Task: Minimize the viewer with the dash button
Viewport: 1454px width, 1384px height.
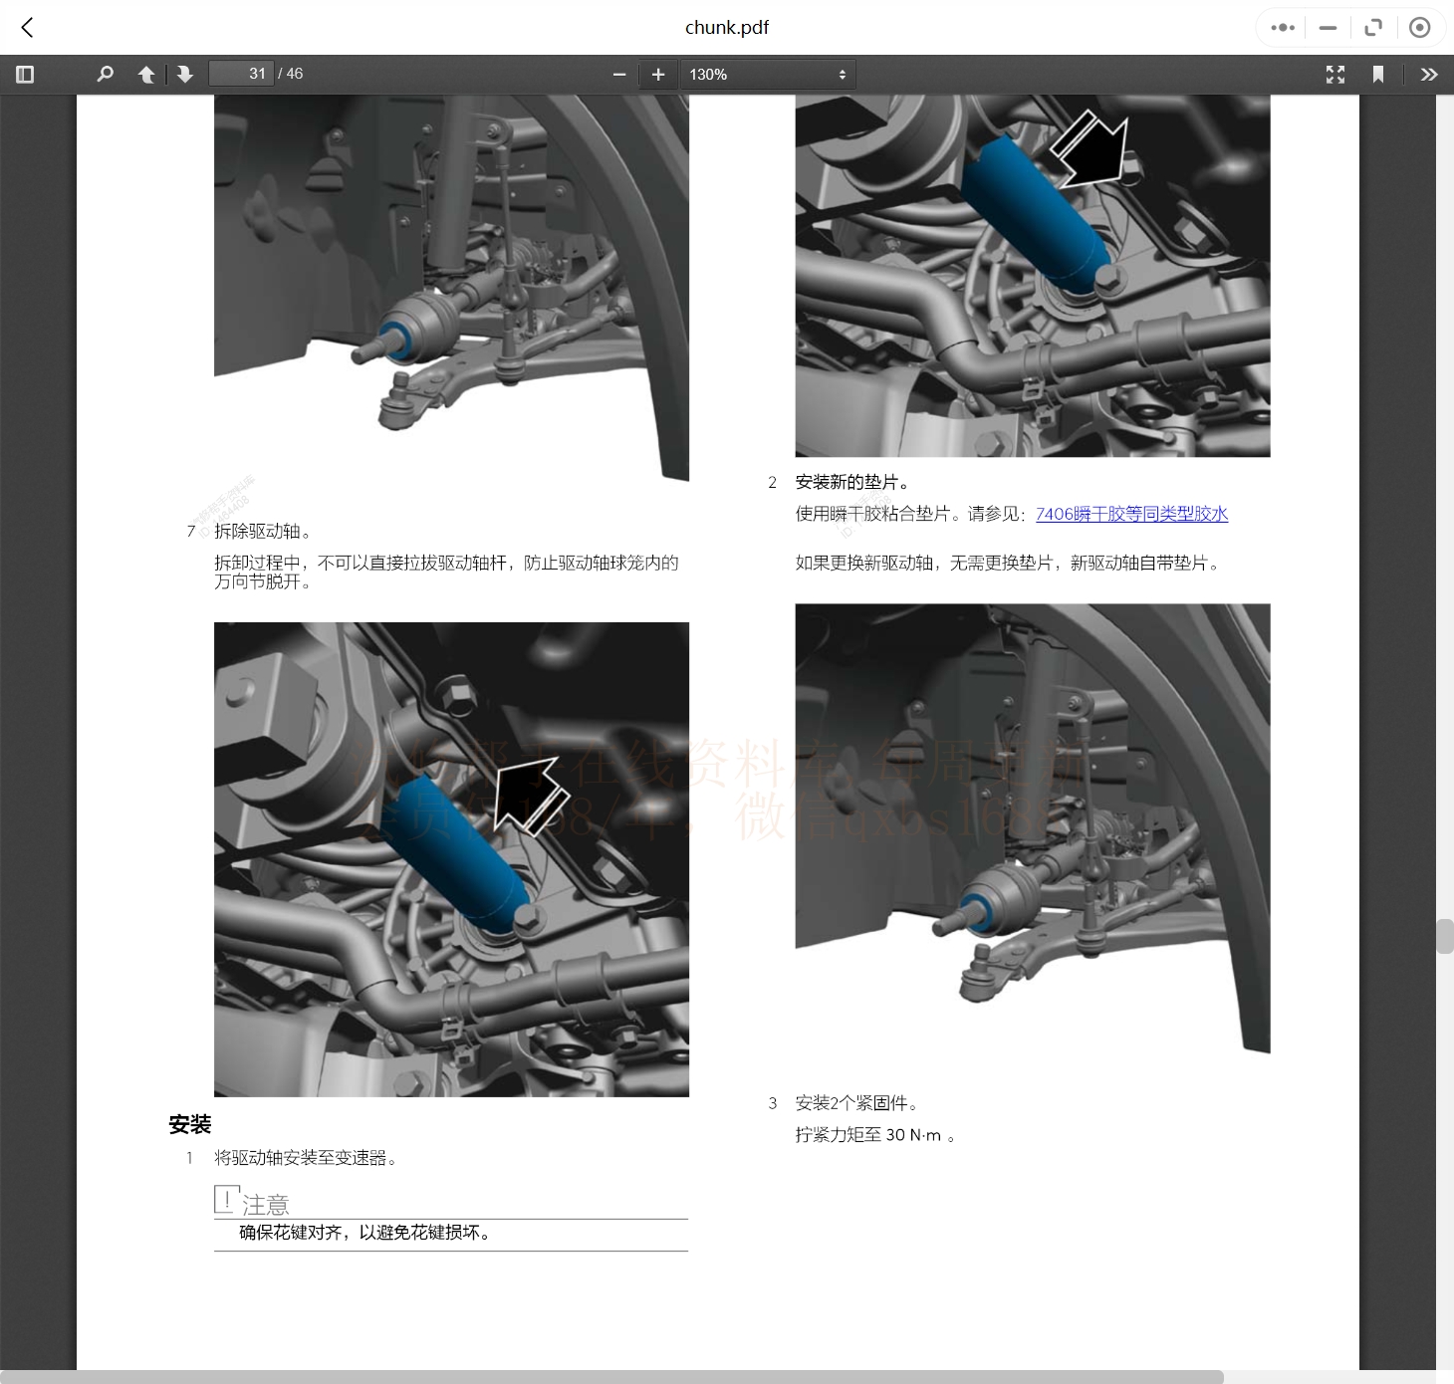Action: 1328,28
